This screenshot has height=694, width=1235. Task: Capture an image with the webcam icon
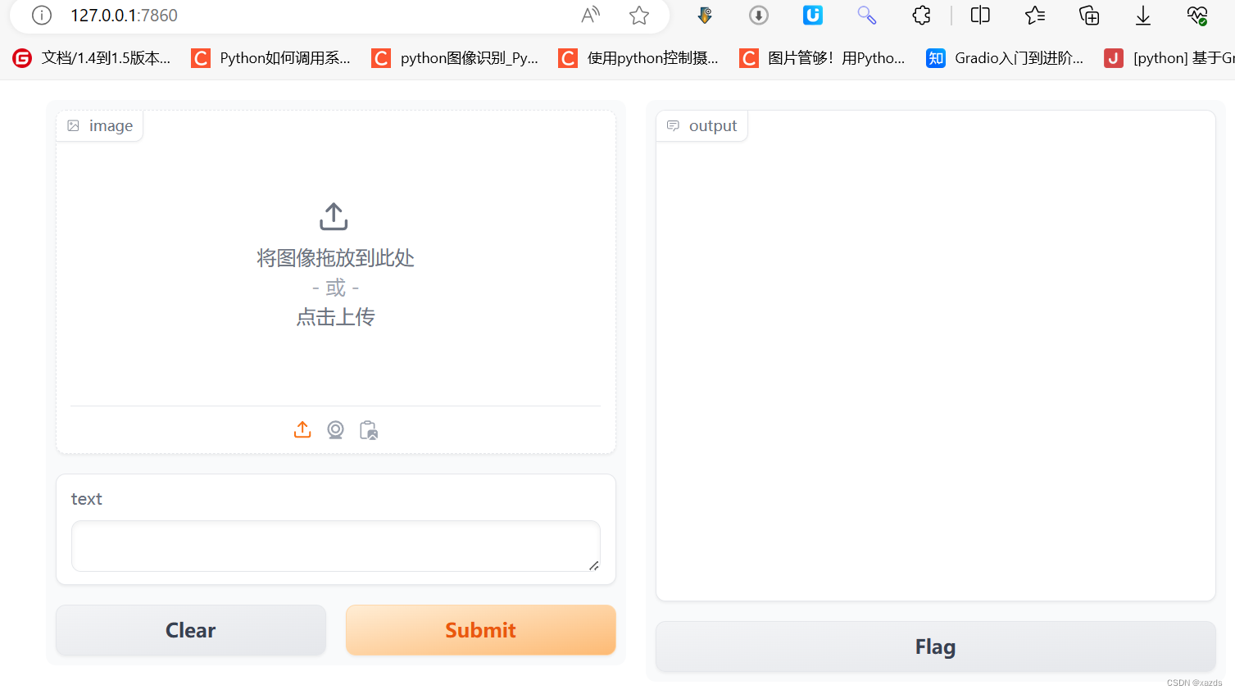coord(335,429)
